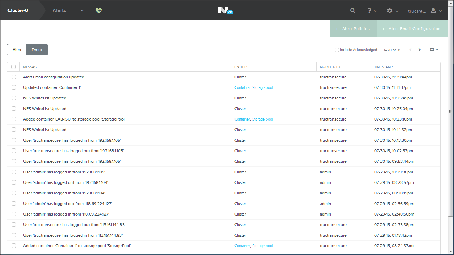Open the help question mark menu

pos(371,11)
